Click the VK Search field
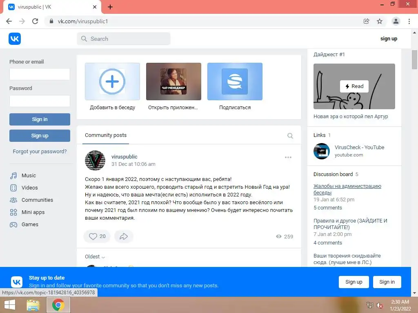This screenshot has height=313, width=418. 124,39
